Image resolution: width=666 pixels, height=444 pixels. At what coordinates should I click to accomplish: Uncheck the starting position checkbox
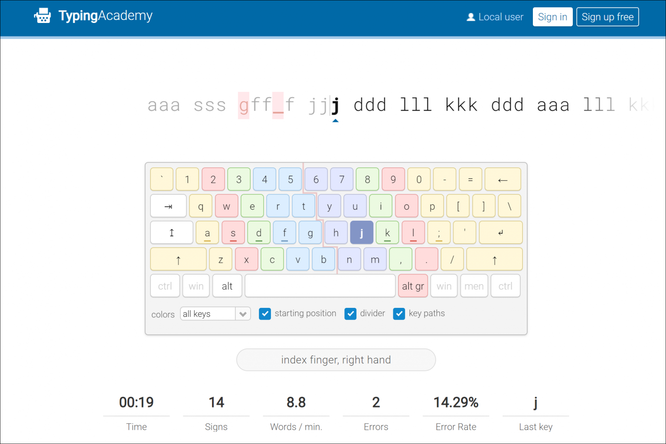[x=264, y=313]
